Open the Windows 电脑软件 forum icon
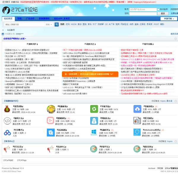Screen dimensions: 178x178 [x=94, y=132]
